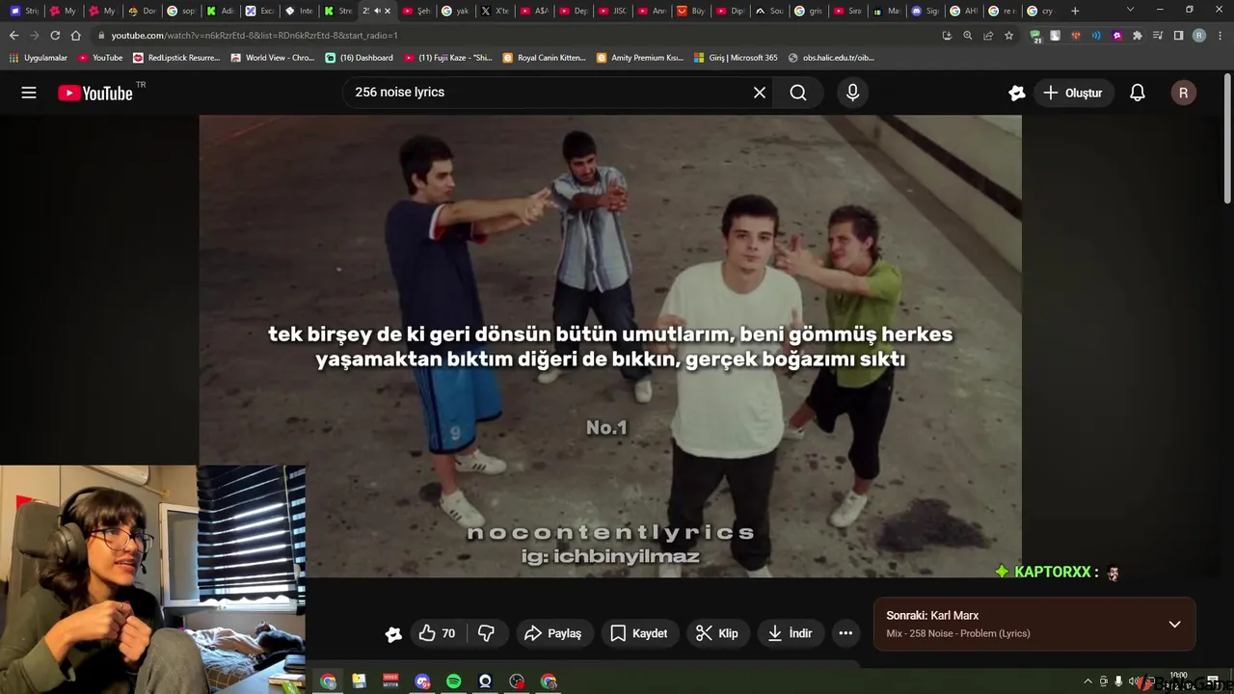Open the Amity Premium bookmark

tap(640, 58)
